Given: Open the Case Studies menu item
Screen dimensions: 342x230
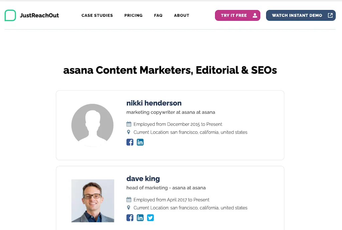Looking at the screenshot, I should [x=97, y=15].
